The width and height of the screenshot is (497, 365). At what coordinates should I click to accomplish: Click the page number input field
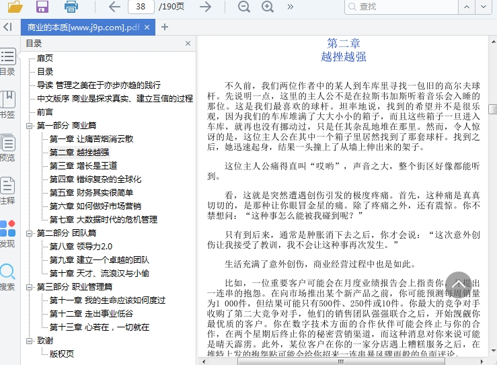click(141, 7)
